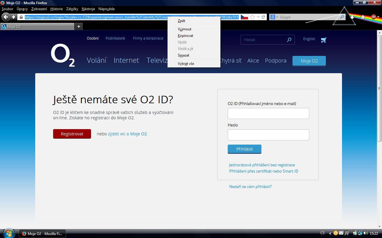This screenshot has height=238, width=382.
Task: Open the Volání navigation item
Action: [96, 60]
